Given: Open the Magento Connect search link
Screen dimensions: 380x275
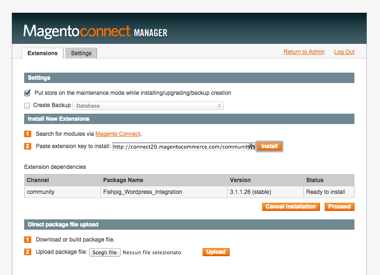Looking at the screenshot, I should coord(118,134).
